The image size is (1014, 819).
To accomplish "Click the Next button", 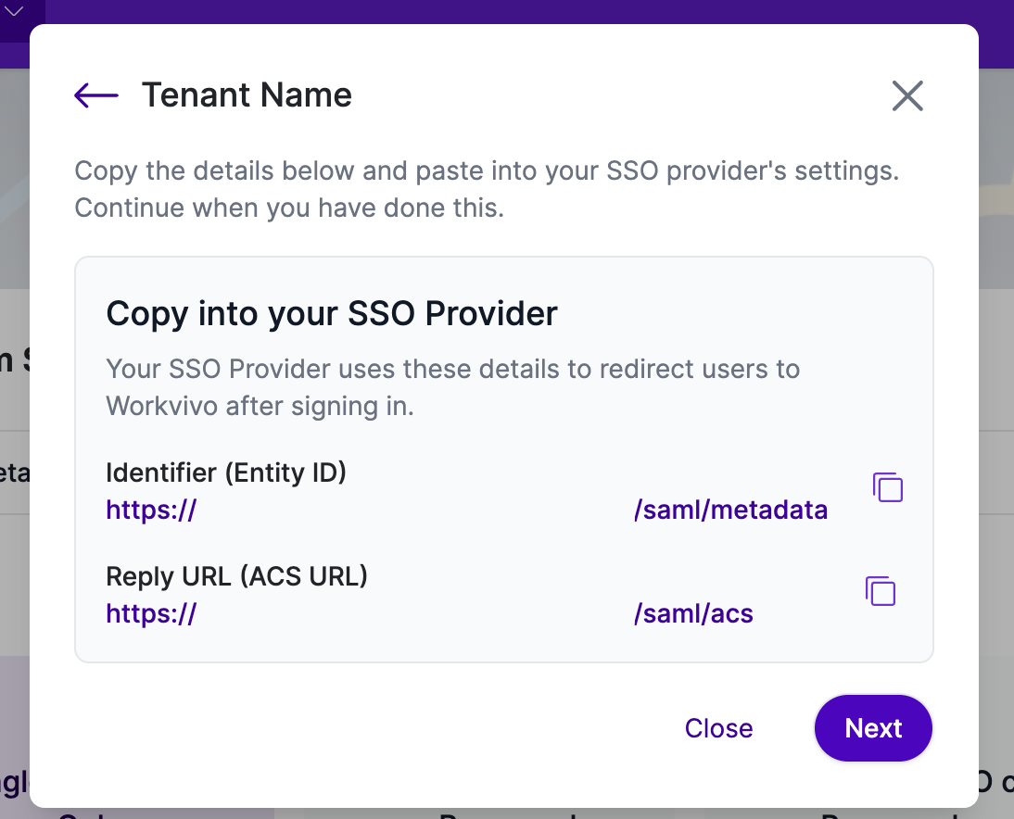I will click(x=873, y=728).
